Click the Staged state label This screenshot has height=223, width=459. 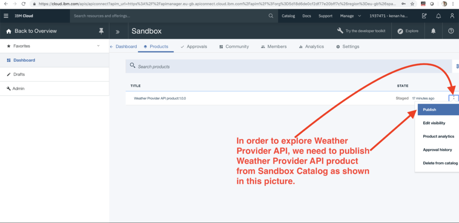[402, 98]
